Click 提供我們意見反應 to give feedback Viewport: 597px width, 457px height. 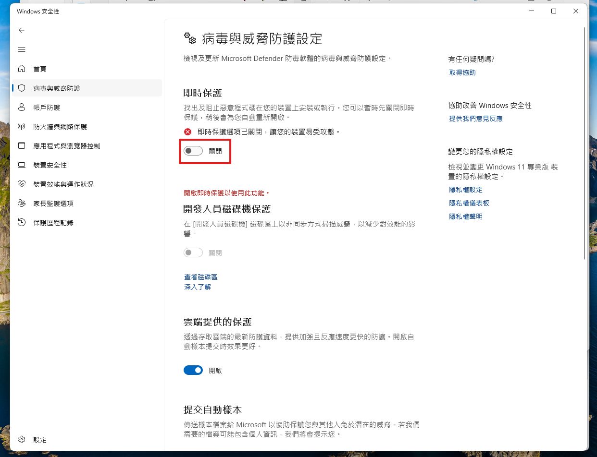pyautogui.click(x=475, y=119)
